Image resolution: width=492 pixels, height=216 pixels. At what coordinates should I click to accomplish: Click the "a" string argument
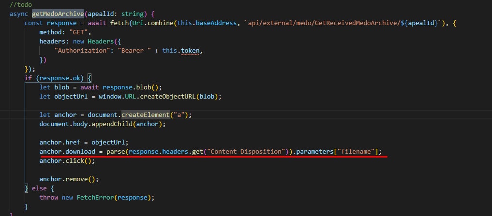(179, 115)
